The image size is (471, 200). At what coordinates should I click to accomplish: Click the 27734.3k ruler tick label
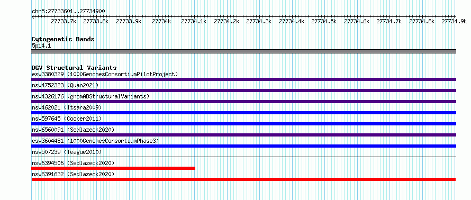[259, 21]
